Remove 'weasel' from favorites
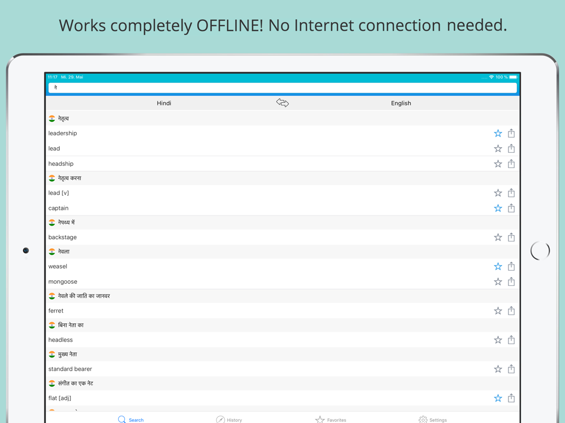 (498, 267)
